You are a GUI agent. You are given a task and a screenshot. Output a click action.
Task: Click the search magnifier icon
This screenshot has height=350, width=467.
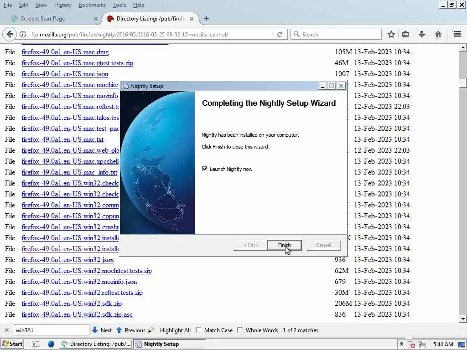(x=296, y=34)
